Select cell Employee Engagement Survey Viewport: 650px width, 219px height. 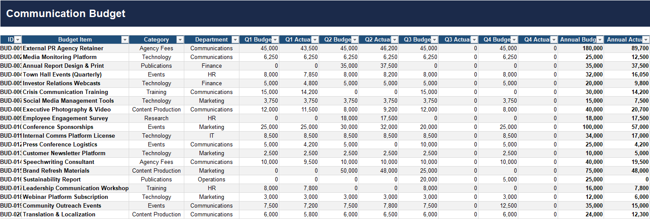[x=75, y=118]
